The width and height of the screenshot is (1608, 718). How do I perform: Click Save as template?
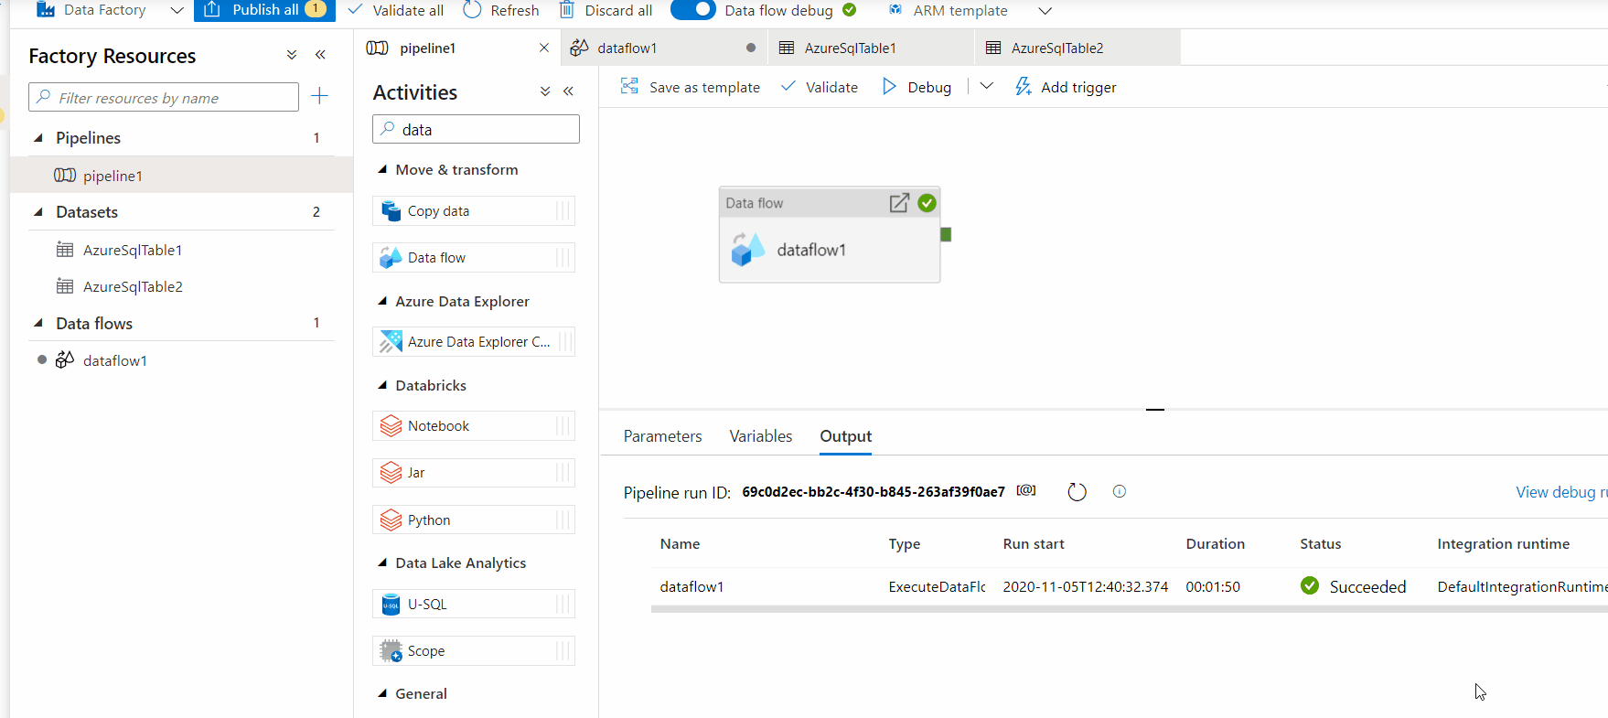[x=691, y=87]
